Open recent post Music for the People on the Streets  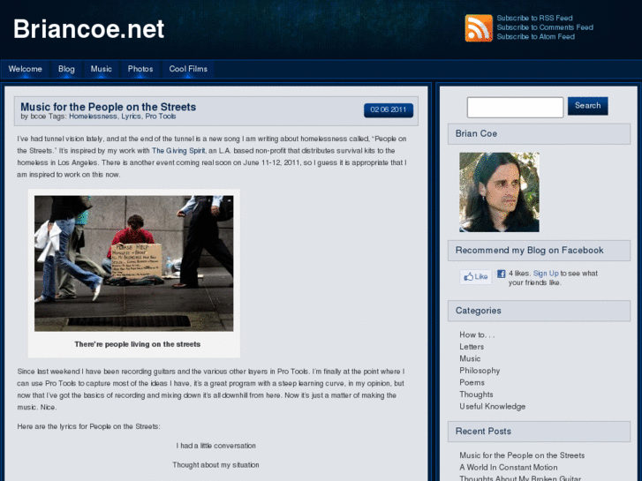click(x=522, y=455)
